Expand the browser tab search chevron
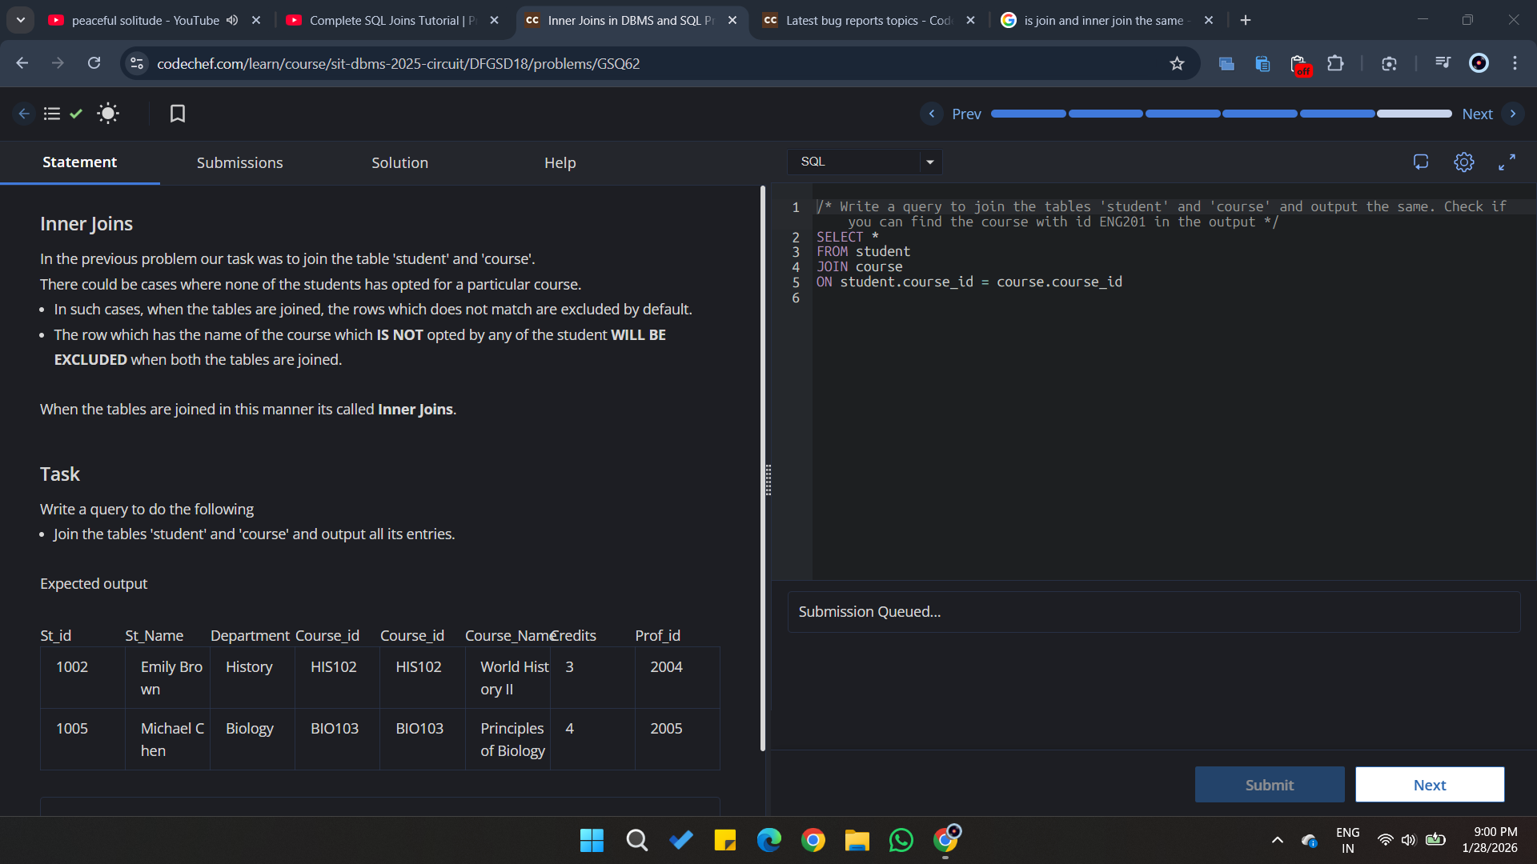 pyautogui.click(x=21, y=20)
